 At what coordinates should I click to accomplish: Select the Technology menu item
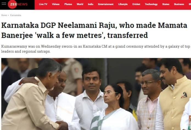click(x=151, y=4)
